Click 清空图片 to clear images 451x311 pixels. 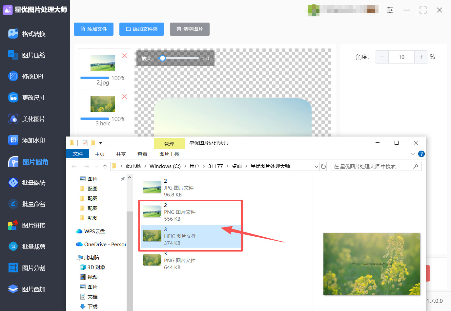tap(190, 29)
